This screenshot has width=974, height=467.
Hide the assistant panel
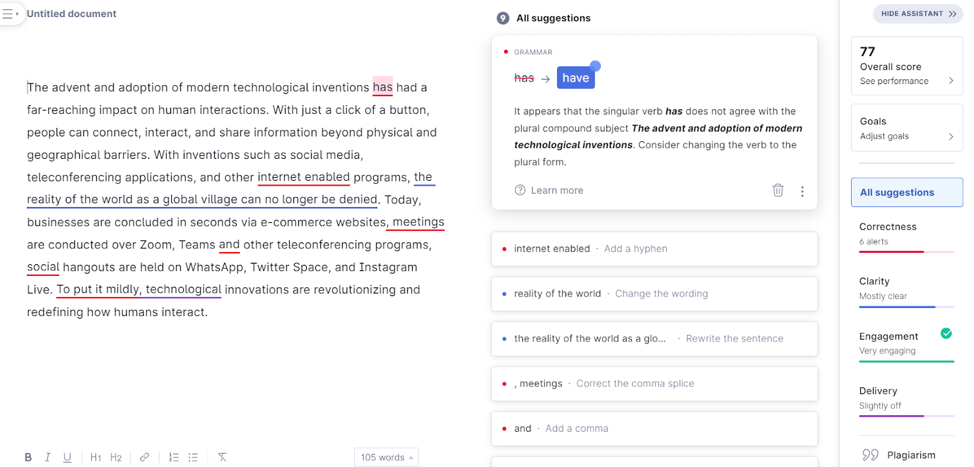(918, 13)
